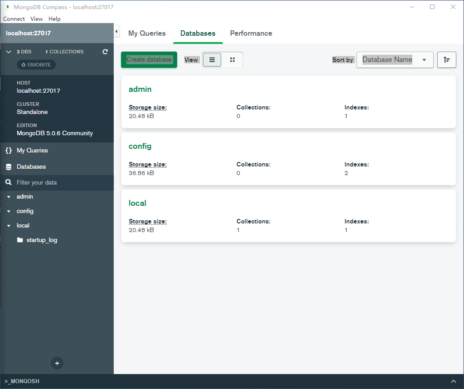Maximize the MongoDB Compass window
The height and width of the screenshot is (389, 464).
pos(432,7)
